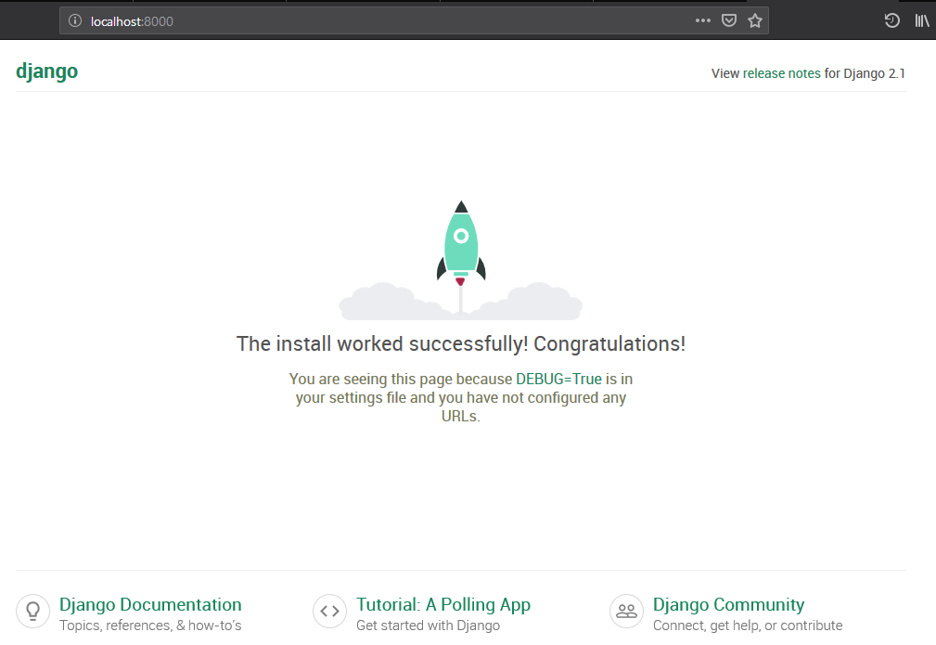
Task: Click 'Get started with Django' subtitle
Action: click(428, 626)
